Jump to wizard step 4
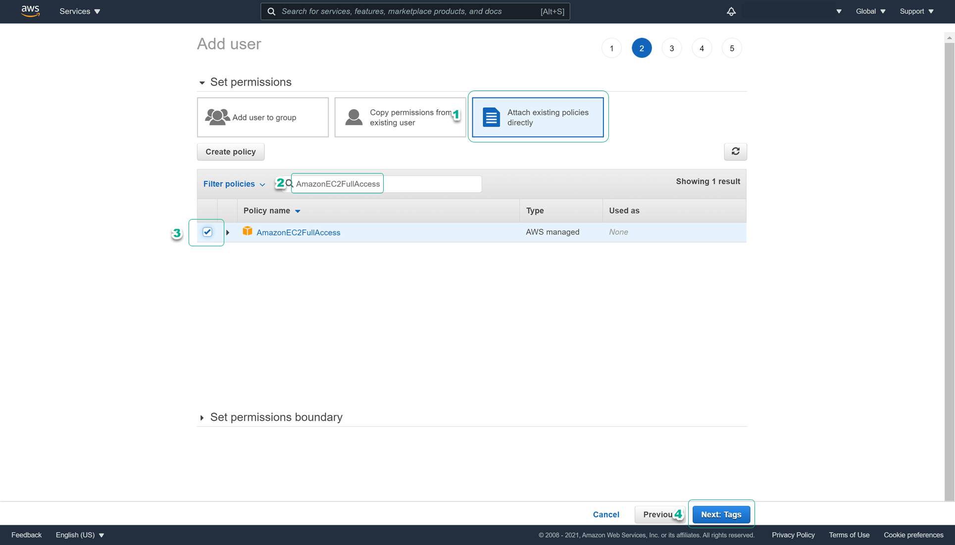 pyautogui.click(x=702, y=48)
